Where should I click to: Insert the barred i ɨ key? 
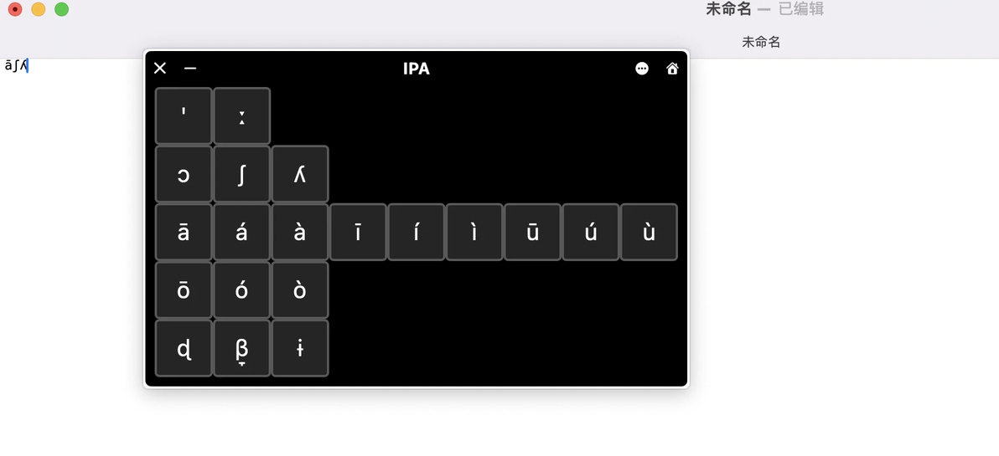point(300,349)
